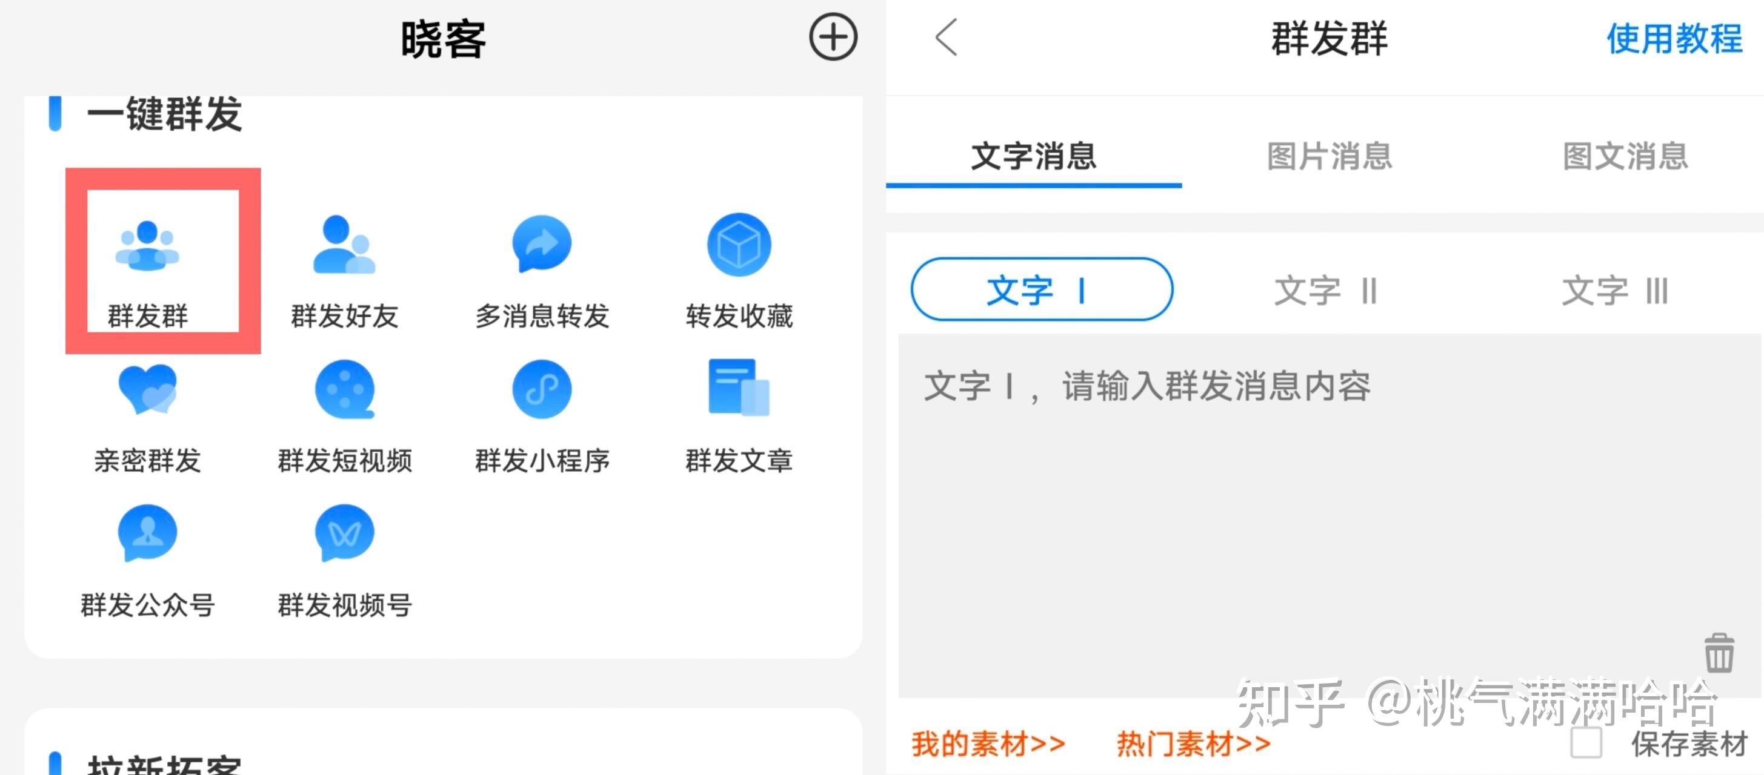Viewport: 1764px width, 775px height.
Task: Tap the 多消息转发 label text
Action: 542,316
